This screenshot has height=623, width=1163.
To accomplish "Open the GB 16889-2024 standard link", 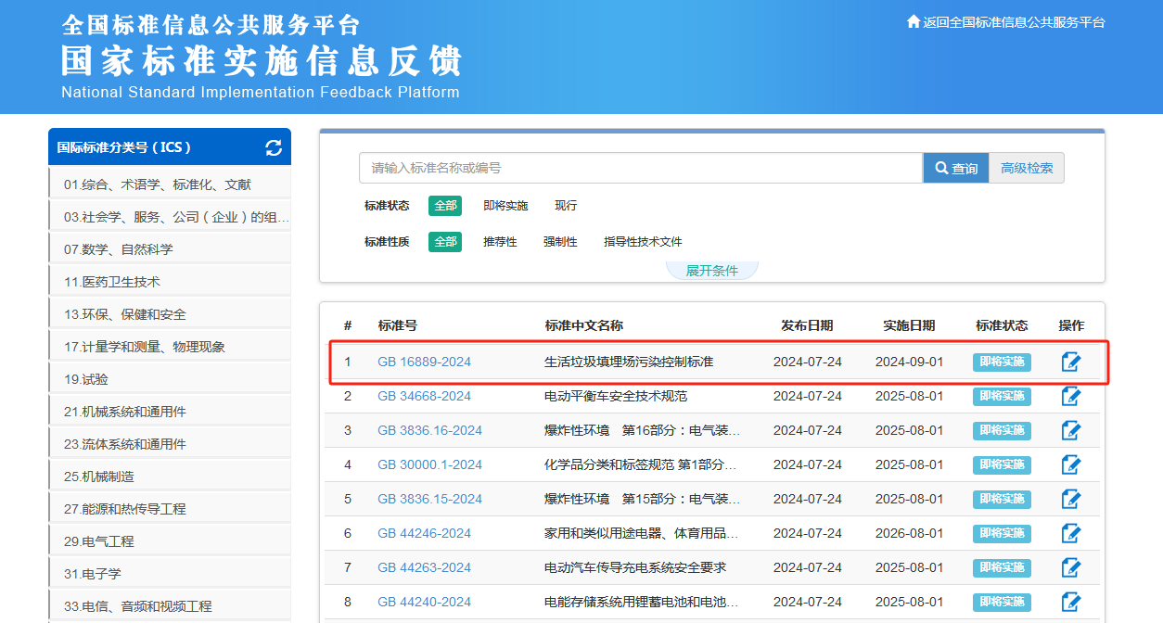I will pos(426,362).
